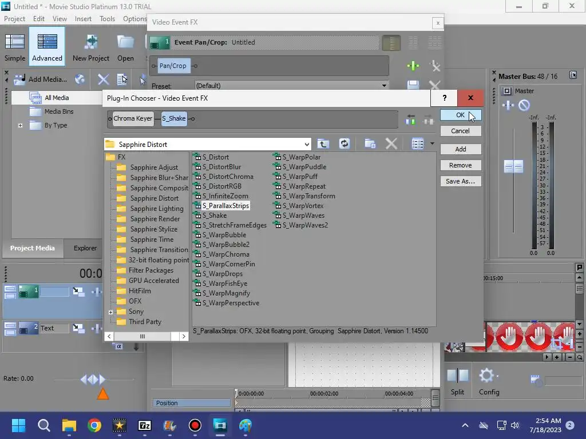Open the Filter Packages folder

click(151, 270)
